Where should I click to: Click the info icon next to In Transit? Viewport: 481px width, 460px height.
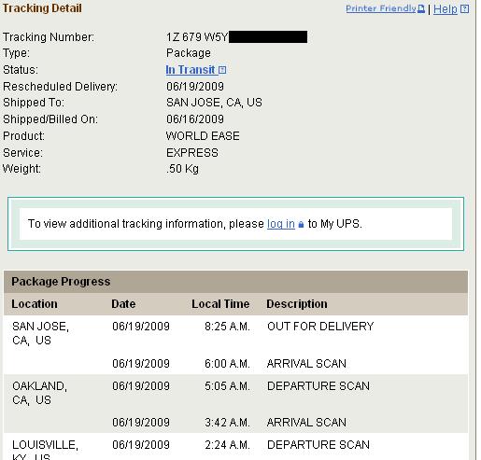click(222, 70)
